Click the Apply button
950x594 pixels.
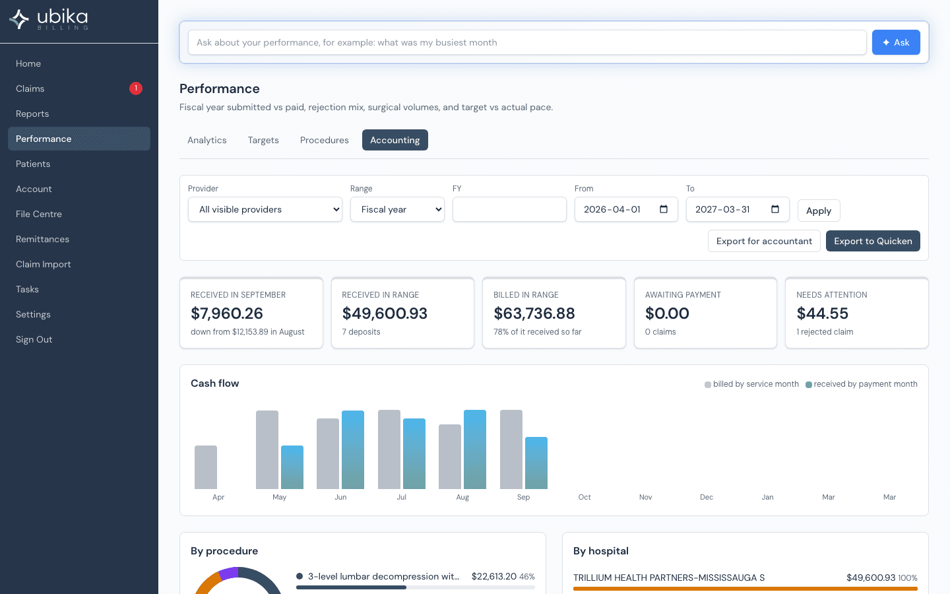[x=819, y=211]
